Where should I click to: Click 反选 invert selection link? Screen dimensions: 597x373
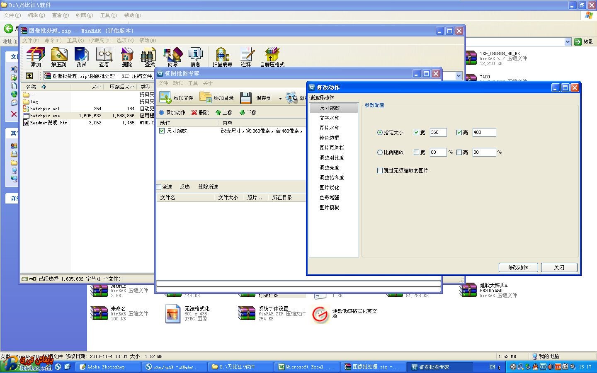(x=185, y=187)
